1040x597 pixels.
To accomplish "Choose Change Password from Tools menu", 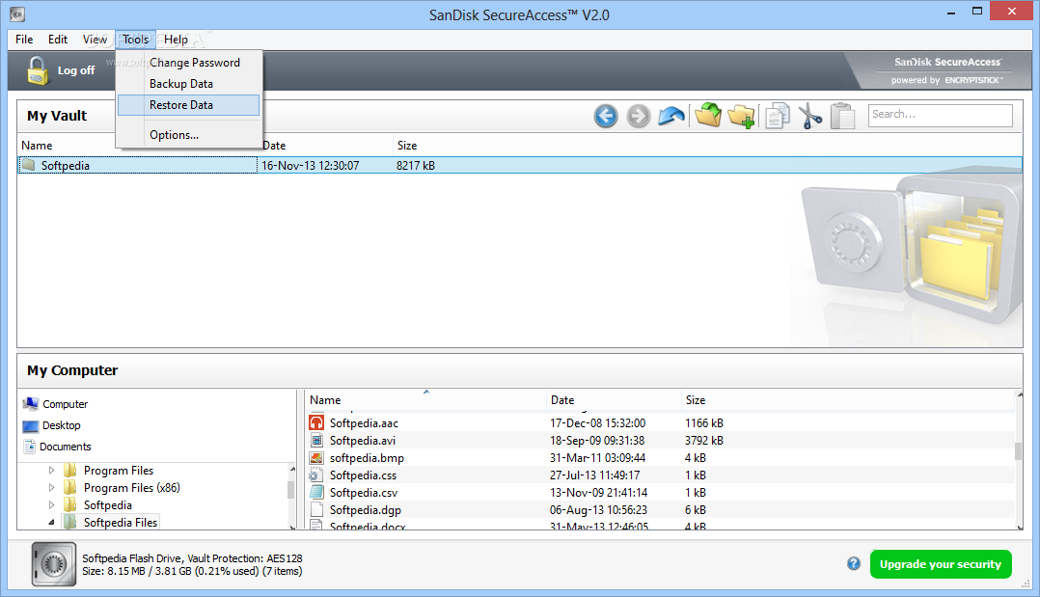I will point(189,63).
